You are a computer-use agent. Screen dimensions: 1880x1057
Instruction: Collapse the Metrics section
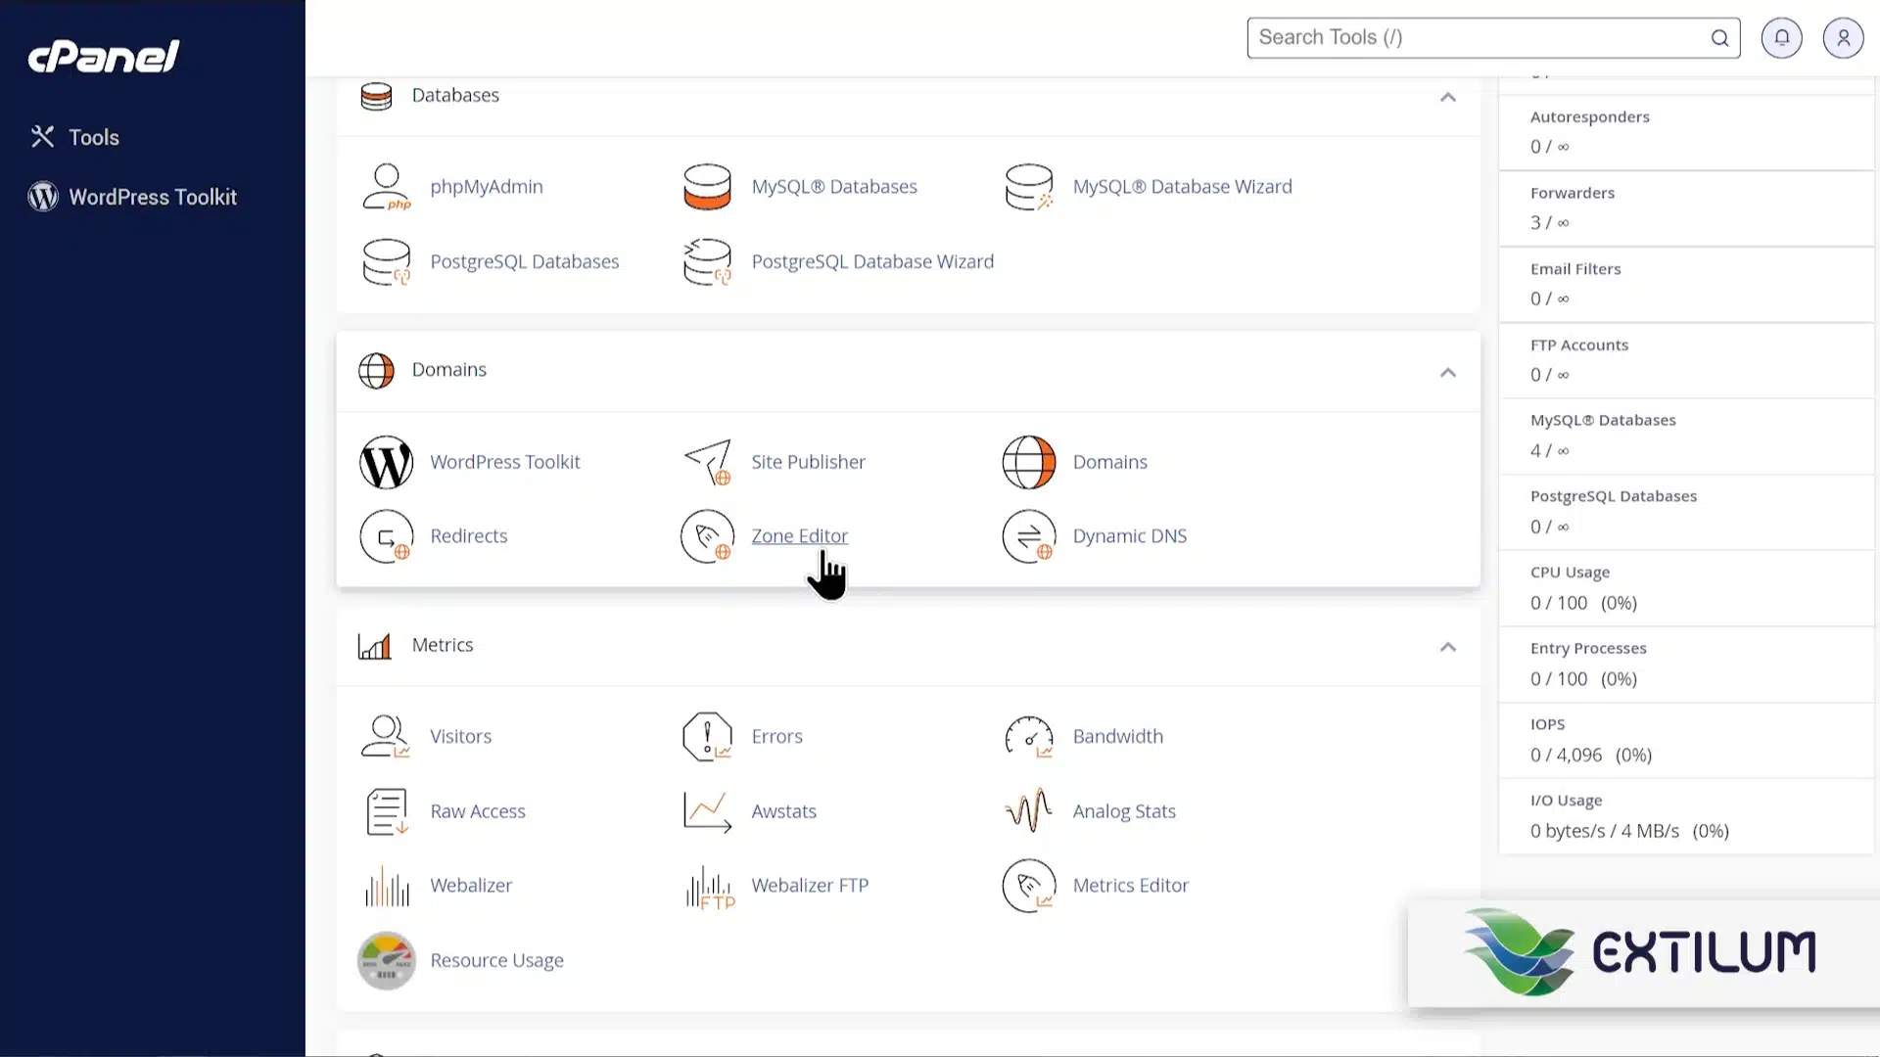1448,647
